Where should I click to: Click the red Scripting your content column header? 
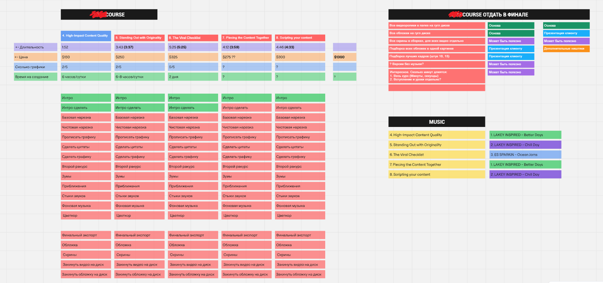click(x=300, y=38)
